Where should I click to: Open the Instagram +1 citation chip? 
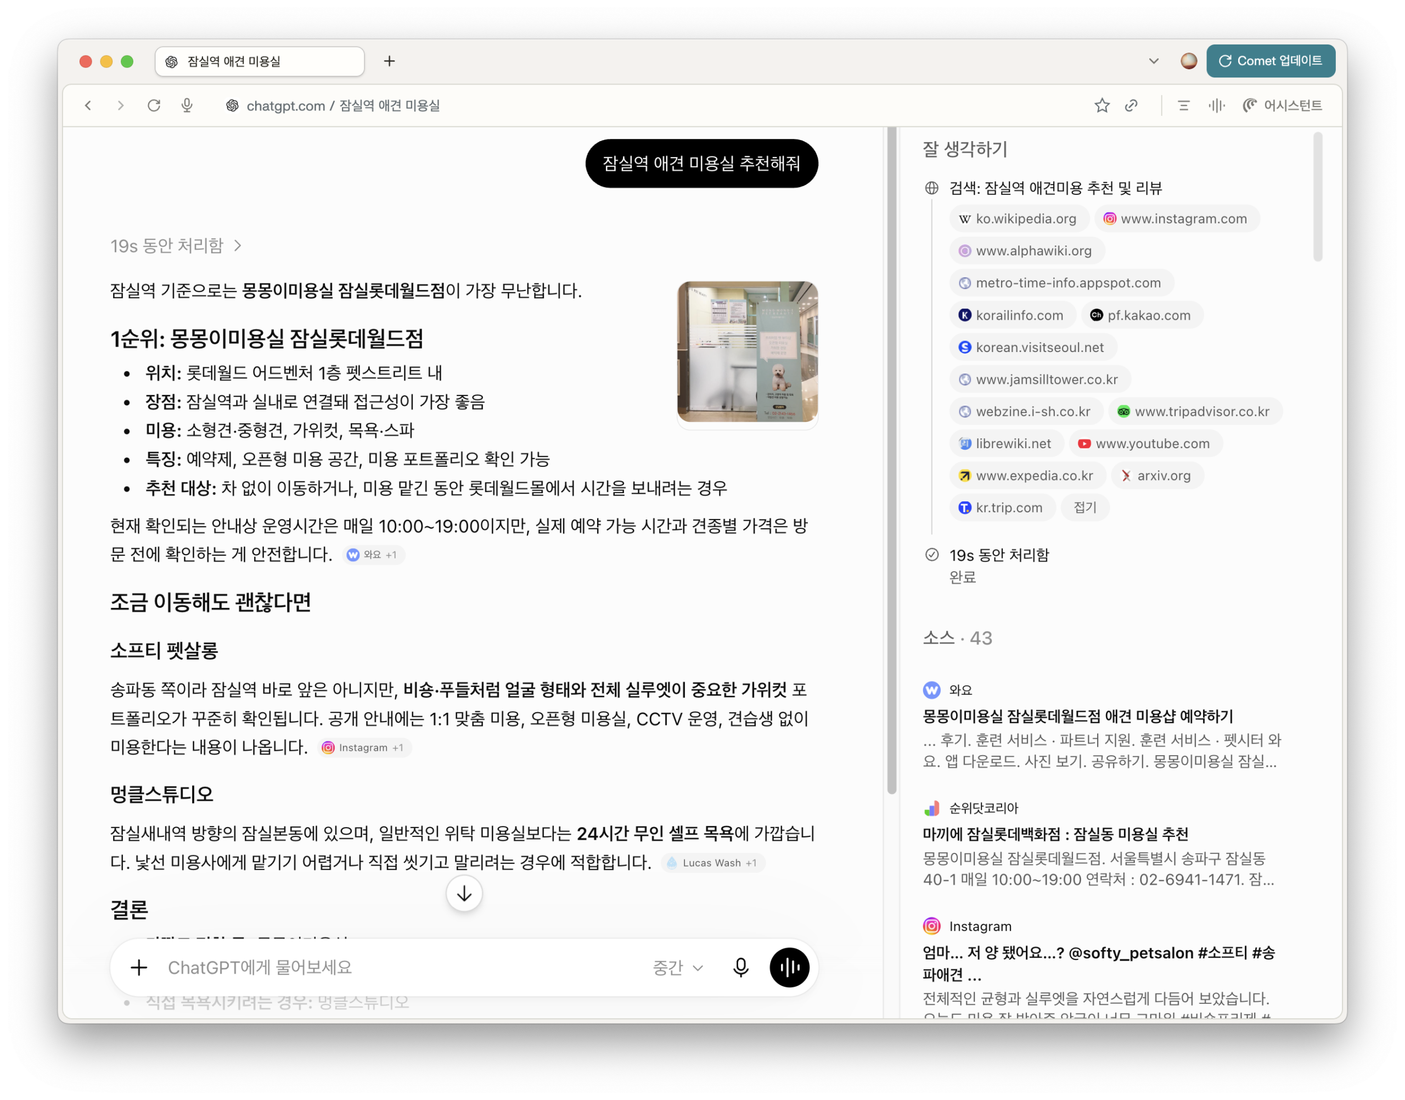(x=364, y=747)
